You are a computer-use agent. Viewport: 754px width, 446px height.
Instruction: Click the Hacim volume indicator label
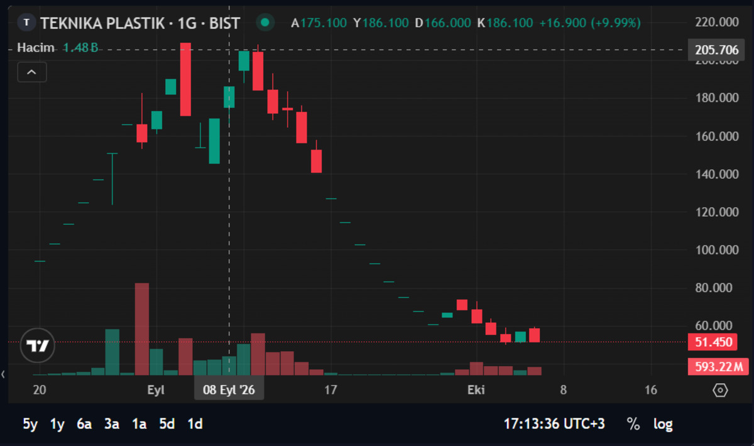point(36,47)
